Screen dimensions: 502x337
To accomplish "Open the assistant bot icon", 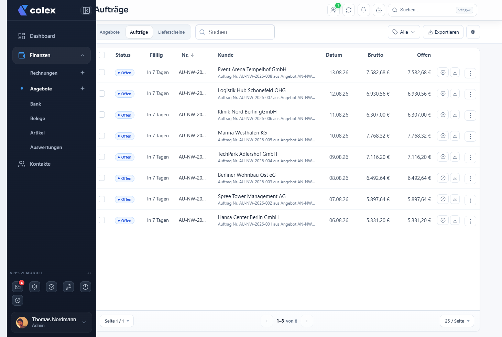I will click(x=379, y=10).
